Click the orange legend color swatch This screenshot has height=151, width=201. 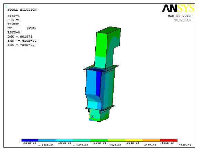point(151,140)
